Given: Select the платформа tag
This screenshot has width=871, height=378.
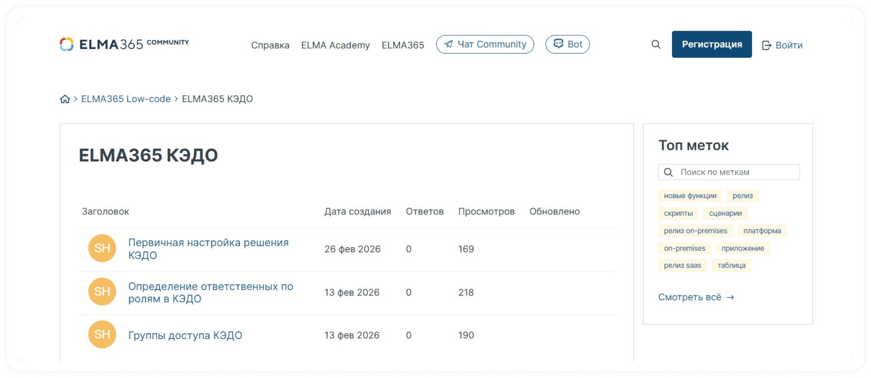Looking at the screenshot, I should [762, 231].
